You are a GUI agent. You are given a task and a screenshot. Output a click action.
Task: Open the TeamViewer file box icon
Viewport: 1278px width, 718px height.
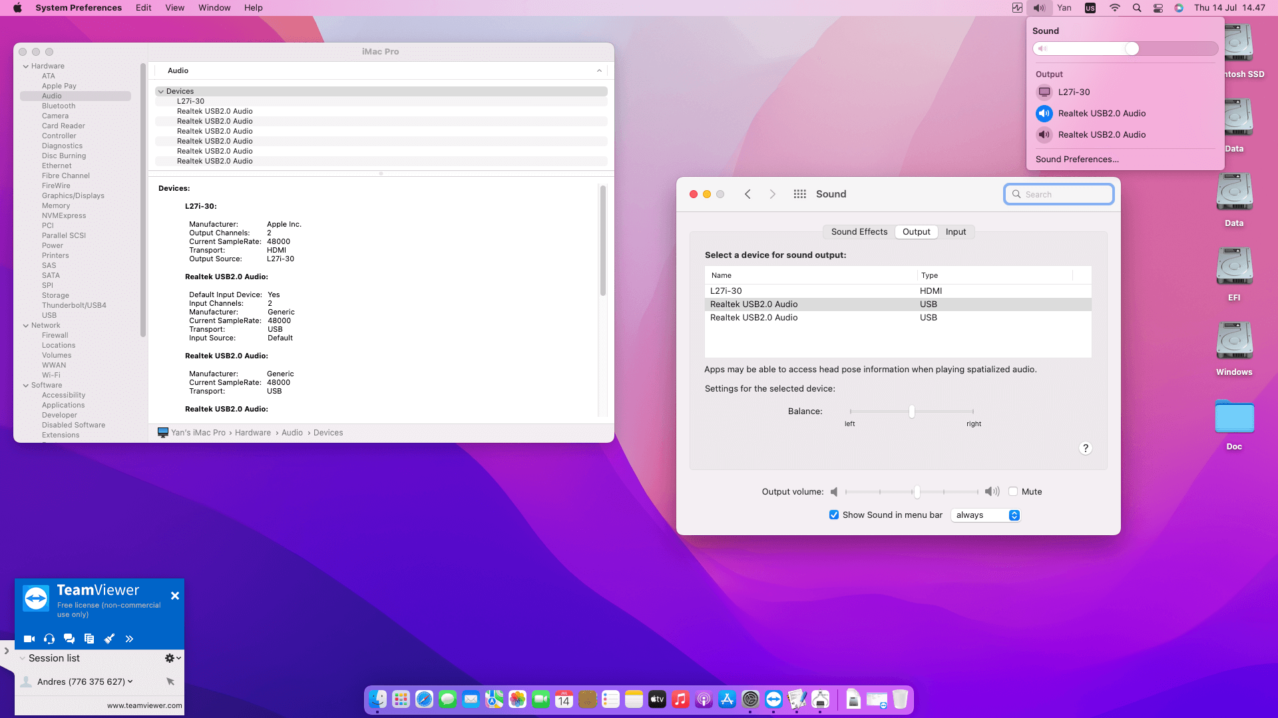(89, 639)
